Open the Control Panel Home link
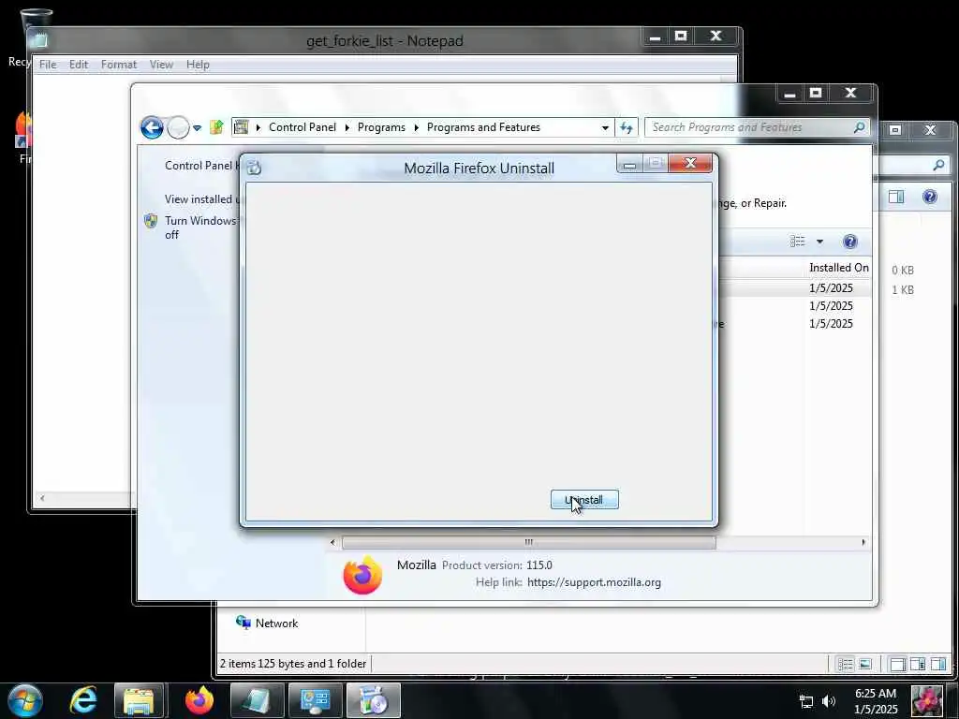Viewport: 959px width, 719px height. [x=201, y=165]
